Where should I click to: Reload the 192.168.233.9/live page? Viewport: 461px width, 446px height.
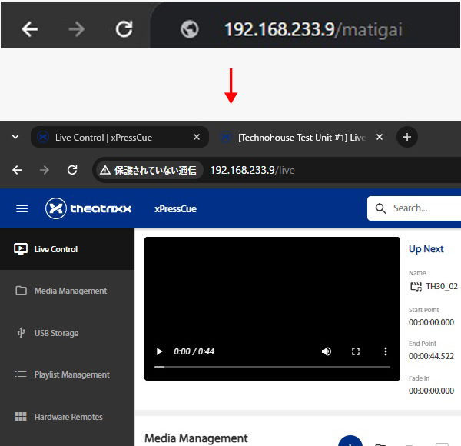72,170
